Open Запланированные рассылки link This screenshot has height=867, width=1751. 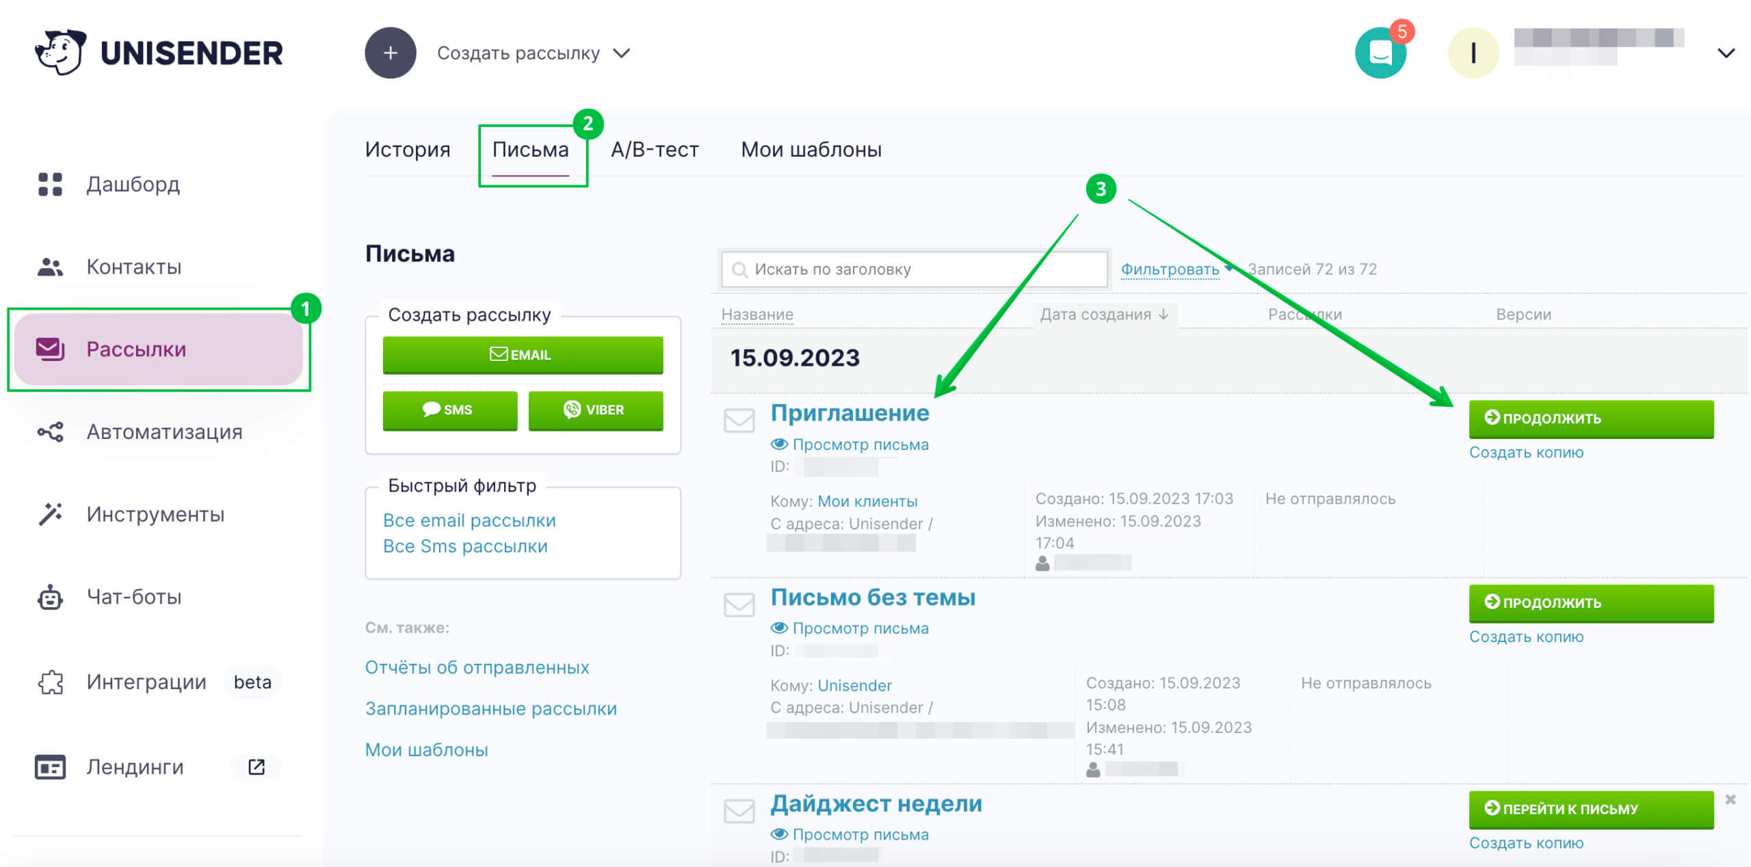pos(490,709)
